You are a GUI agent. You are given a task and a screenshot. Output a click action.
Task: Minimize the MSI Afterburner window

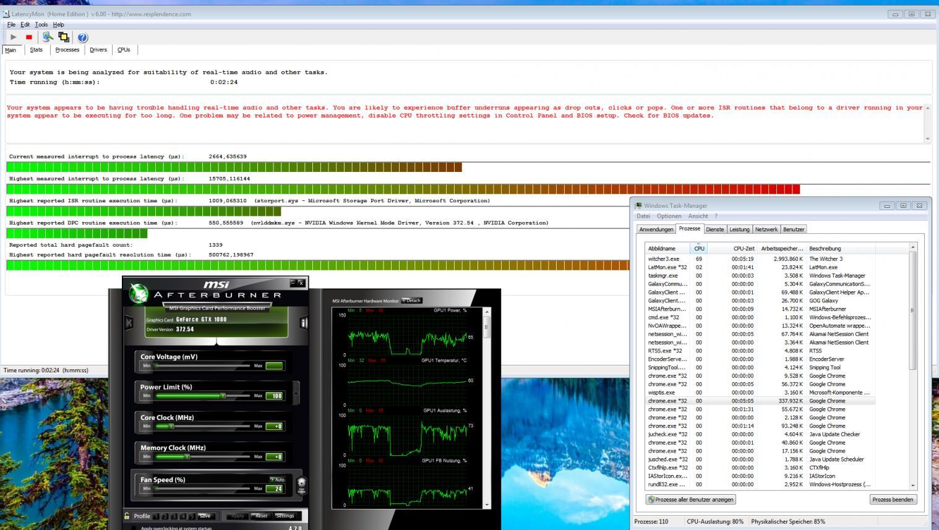coord(293,283)
